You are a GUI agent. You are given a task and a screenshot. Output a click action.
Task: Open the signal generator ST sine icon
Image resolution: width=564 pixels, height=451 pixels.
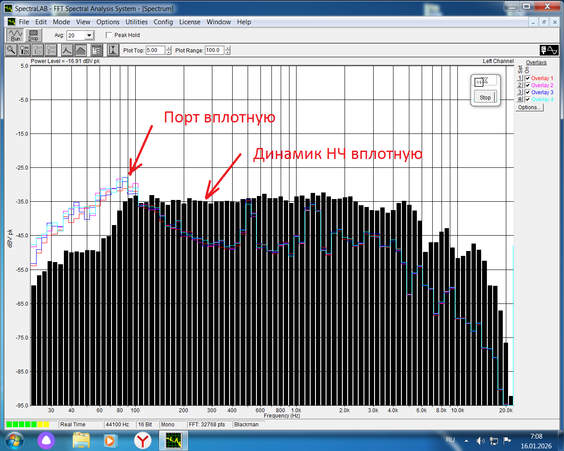(x=549, y=50)
